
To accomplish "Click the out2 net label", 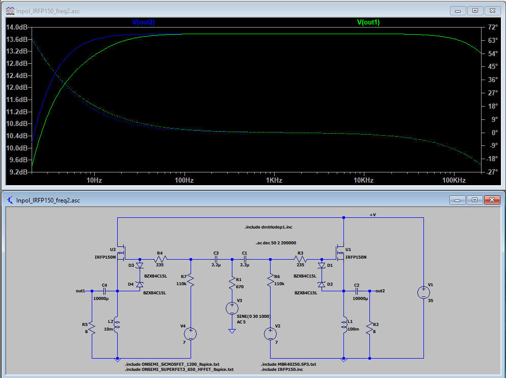I will [x=380, y=291].
